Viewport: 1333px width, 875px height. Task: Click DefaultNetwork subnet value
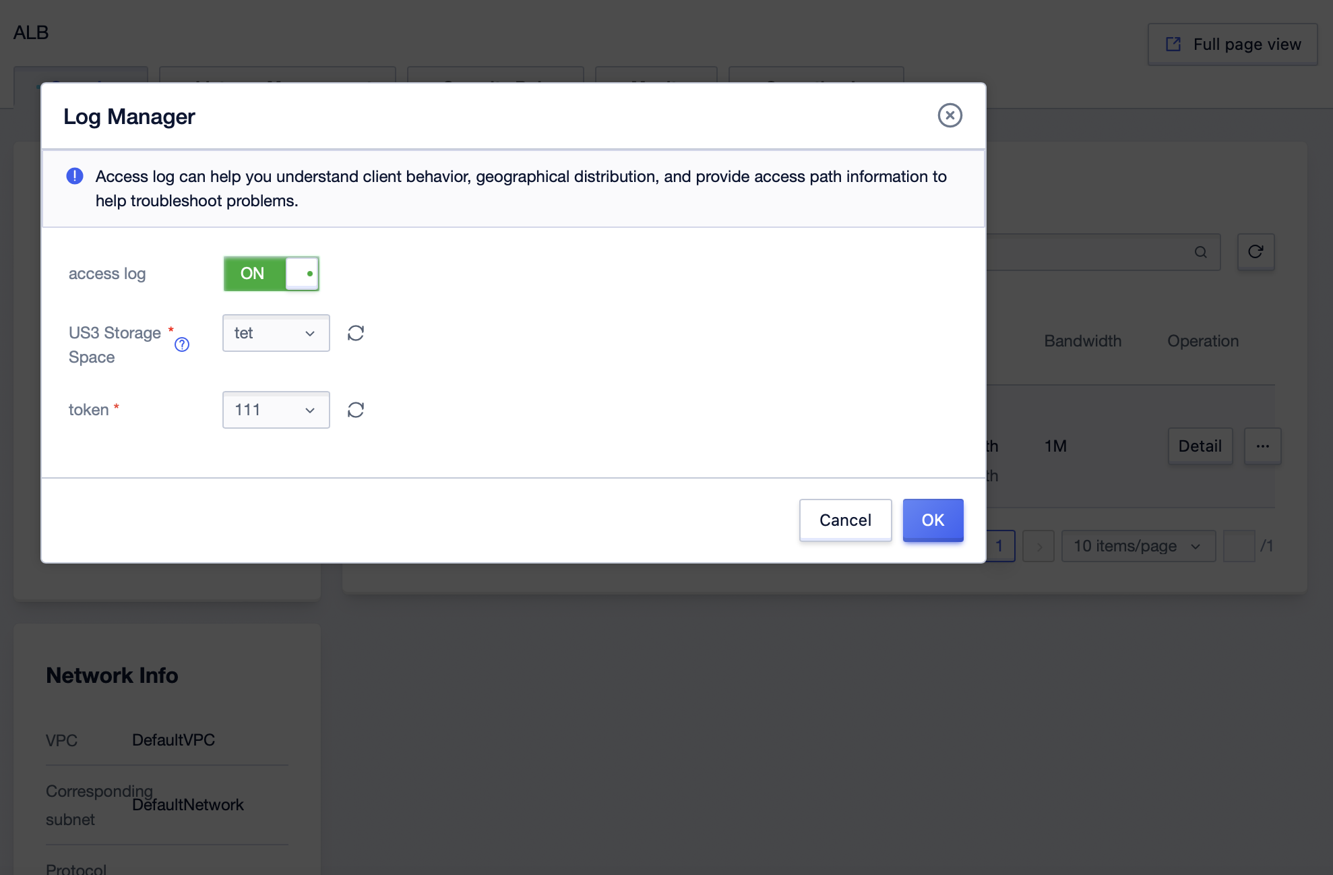(188, 805)
